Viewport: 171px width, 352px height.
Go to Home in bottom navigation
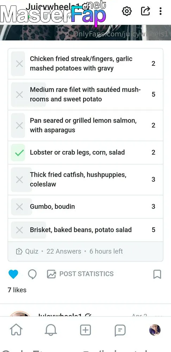coord(17,330)
